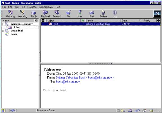Open the Edit menu
This screenshot has height=113, width=162.
click(x=10, y=7)
